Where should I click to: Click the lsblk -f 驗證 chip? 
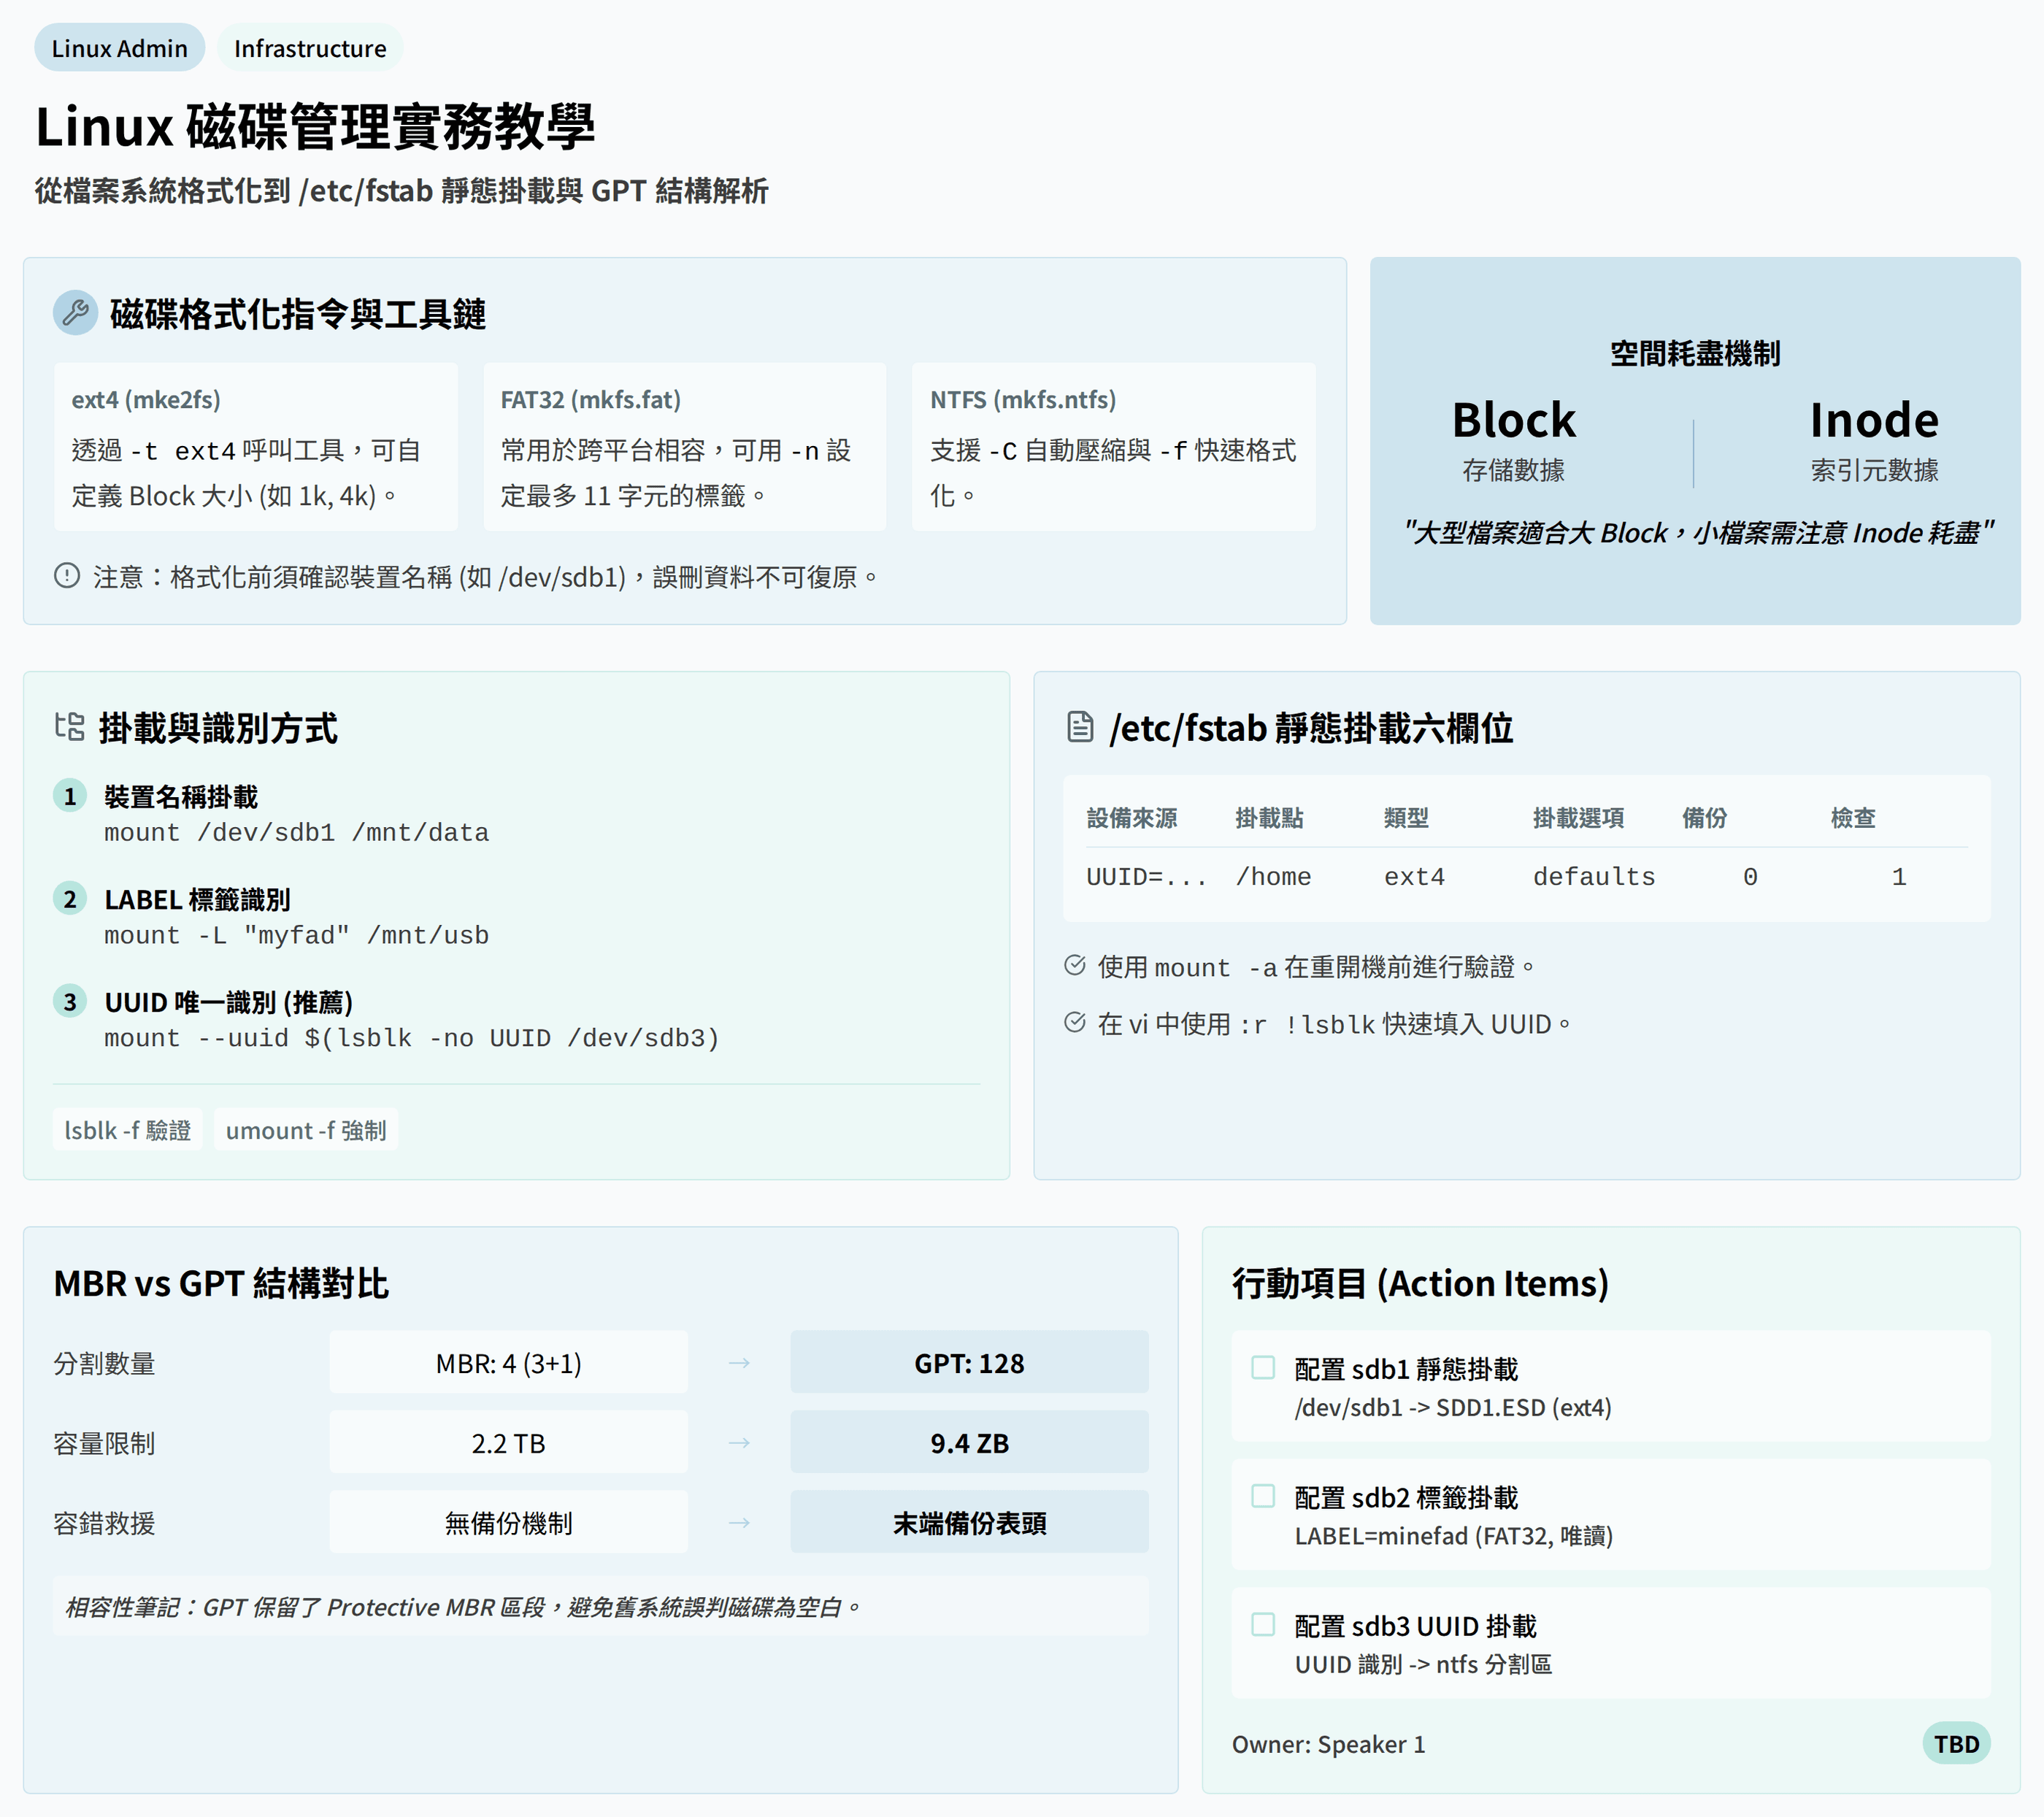[127, 1130]
